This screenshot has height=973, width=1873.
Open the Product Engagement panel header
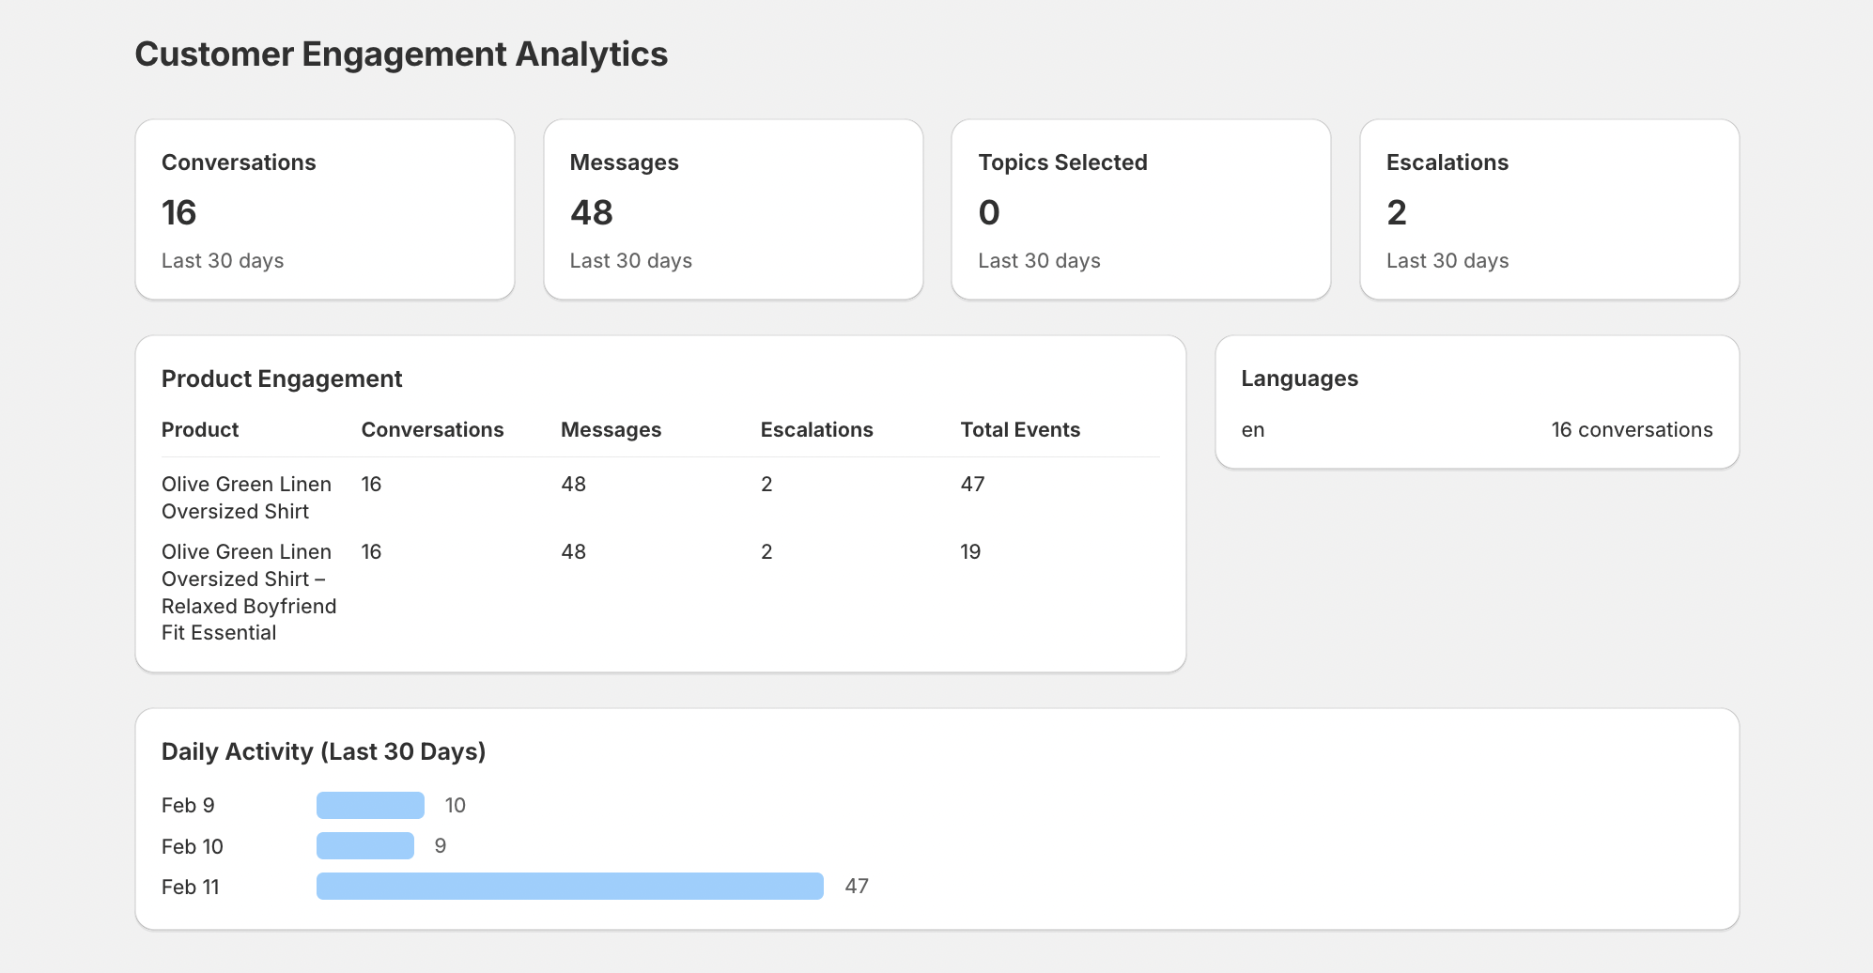[282, 378]
